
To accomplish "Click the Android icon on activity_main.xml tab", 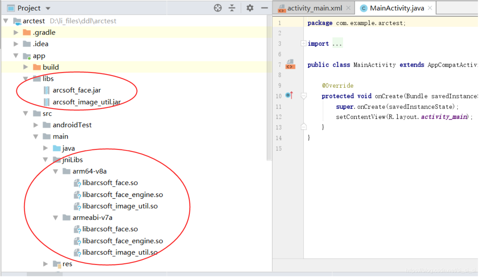I will point(283,7).
